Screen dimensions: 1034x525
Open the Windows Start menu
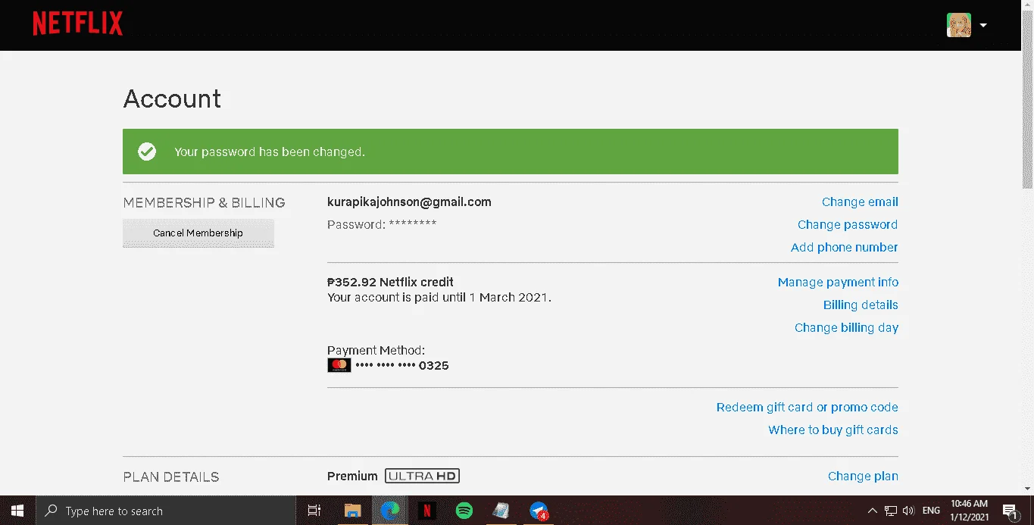17,511
